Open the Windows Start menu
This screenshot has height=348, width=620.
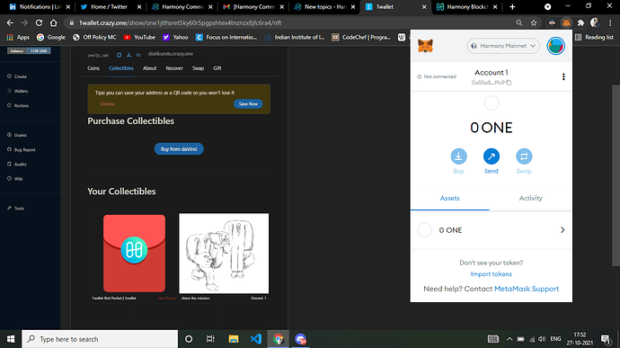(11, 339)
